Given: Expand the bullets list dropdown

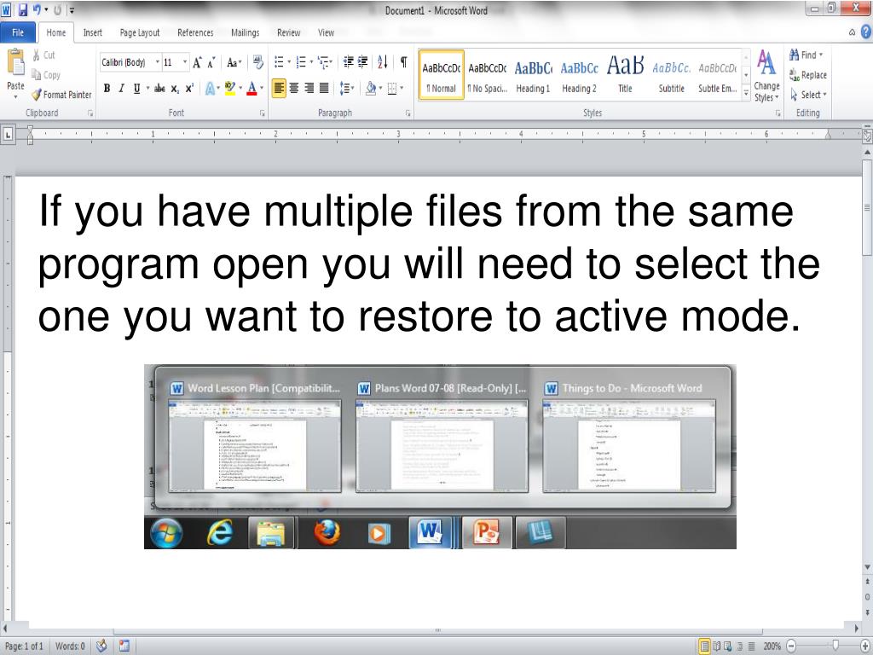Looking at the screenshot, I should [x=289, y=61].
